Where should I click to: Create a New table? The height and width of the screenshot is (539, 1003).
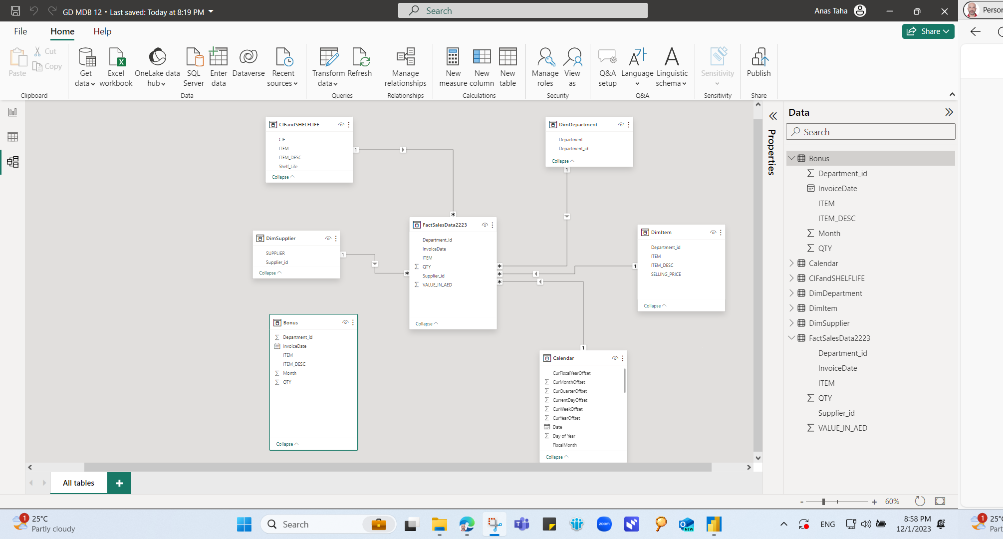[x=507, y=67]
